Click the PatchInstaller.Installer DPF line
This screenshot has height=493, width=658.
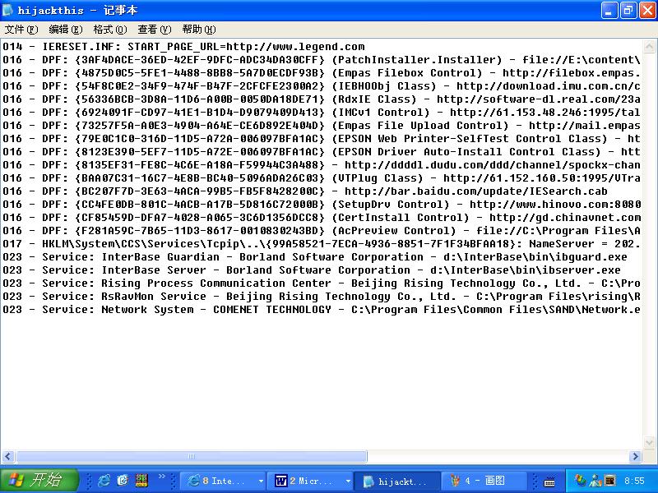click(322, 59)
